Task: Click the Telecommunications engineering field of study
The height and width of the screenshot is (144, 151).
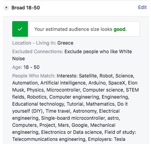Action: [49, 139]
